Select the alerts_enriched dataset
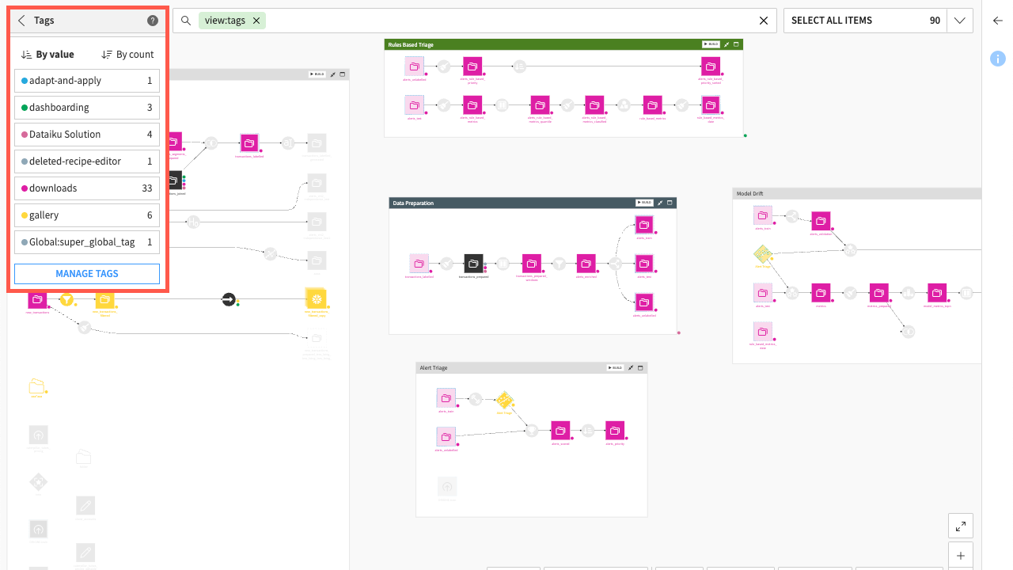Screen dimensions: 1013x570 pyautogui.click(x=586, y=264)
